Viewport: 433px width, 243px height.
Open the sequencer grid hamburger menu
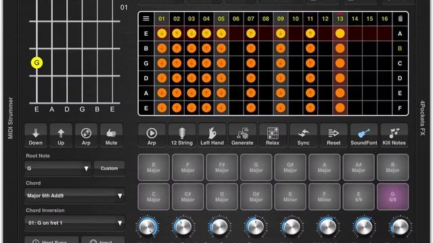click(x=146, y=18)
